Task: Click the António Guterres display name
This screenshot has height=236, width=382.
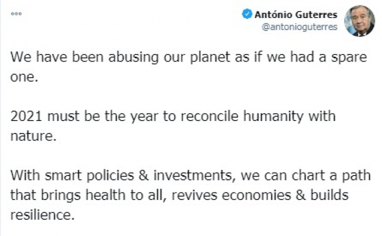Action: pyautogui.click(x=295, y=15)
